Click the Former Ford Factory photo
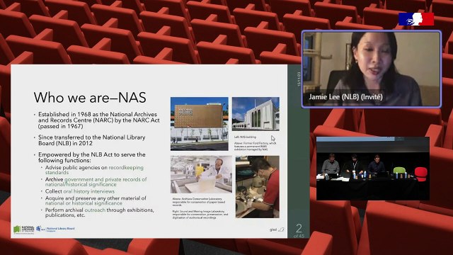Viewport: 453px width, 255px height. [256, 113]
